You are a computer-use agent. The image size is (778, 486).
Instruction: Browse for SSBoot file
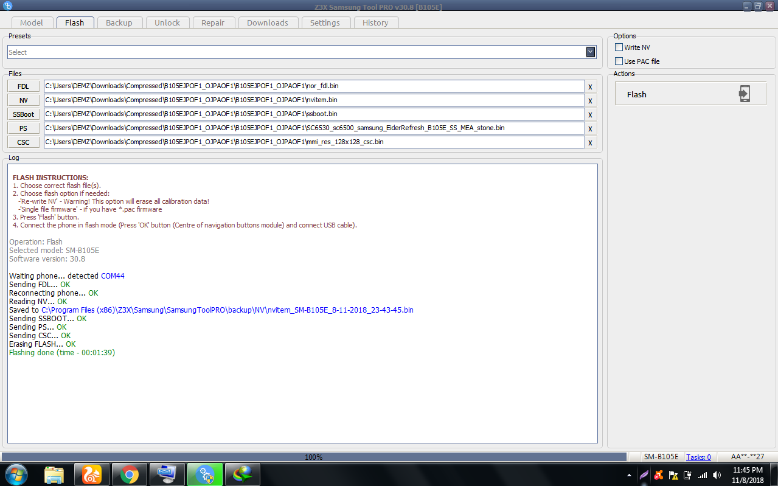(x=23, y=114)
